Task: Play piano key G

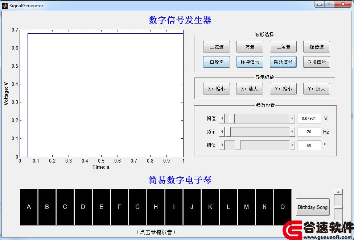Action: click(x=137, y=207)
